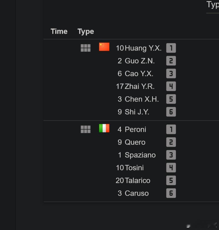Select position badge 2 next to Quero

click(x=171, y=142)
